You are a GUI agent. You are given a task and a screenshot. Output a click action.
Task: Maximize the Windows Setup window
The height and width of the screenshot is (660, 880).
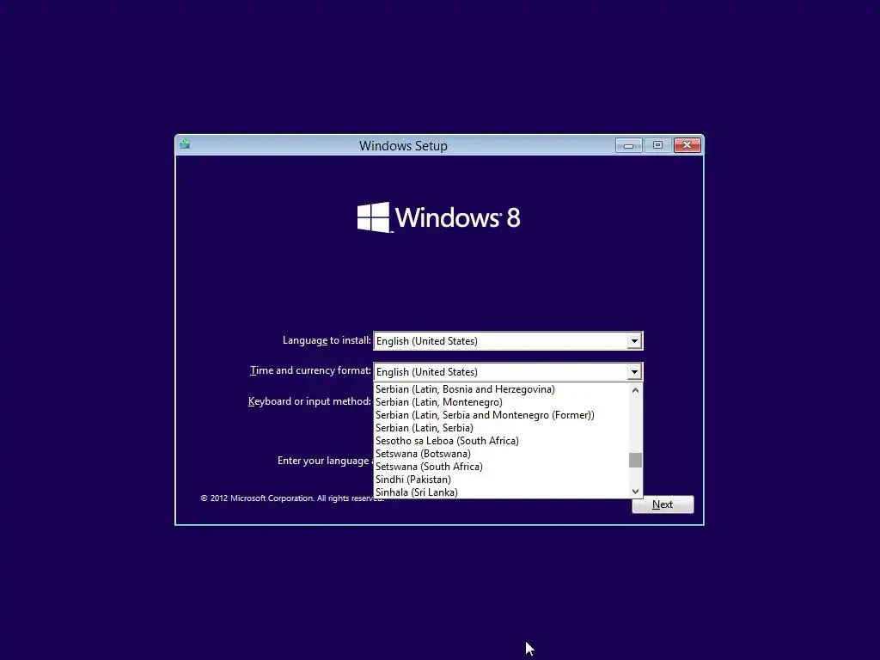[x=657, y=145]
